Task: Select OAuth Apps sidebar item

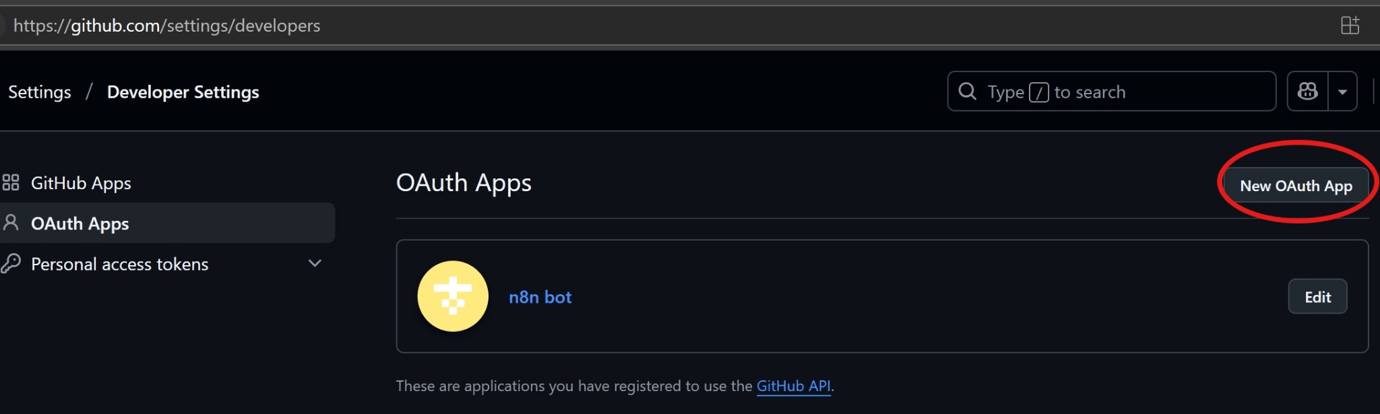Action: (x=80, y=223)
